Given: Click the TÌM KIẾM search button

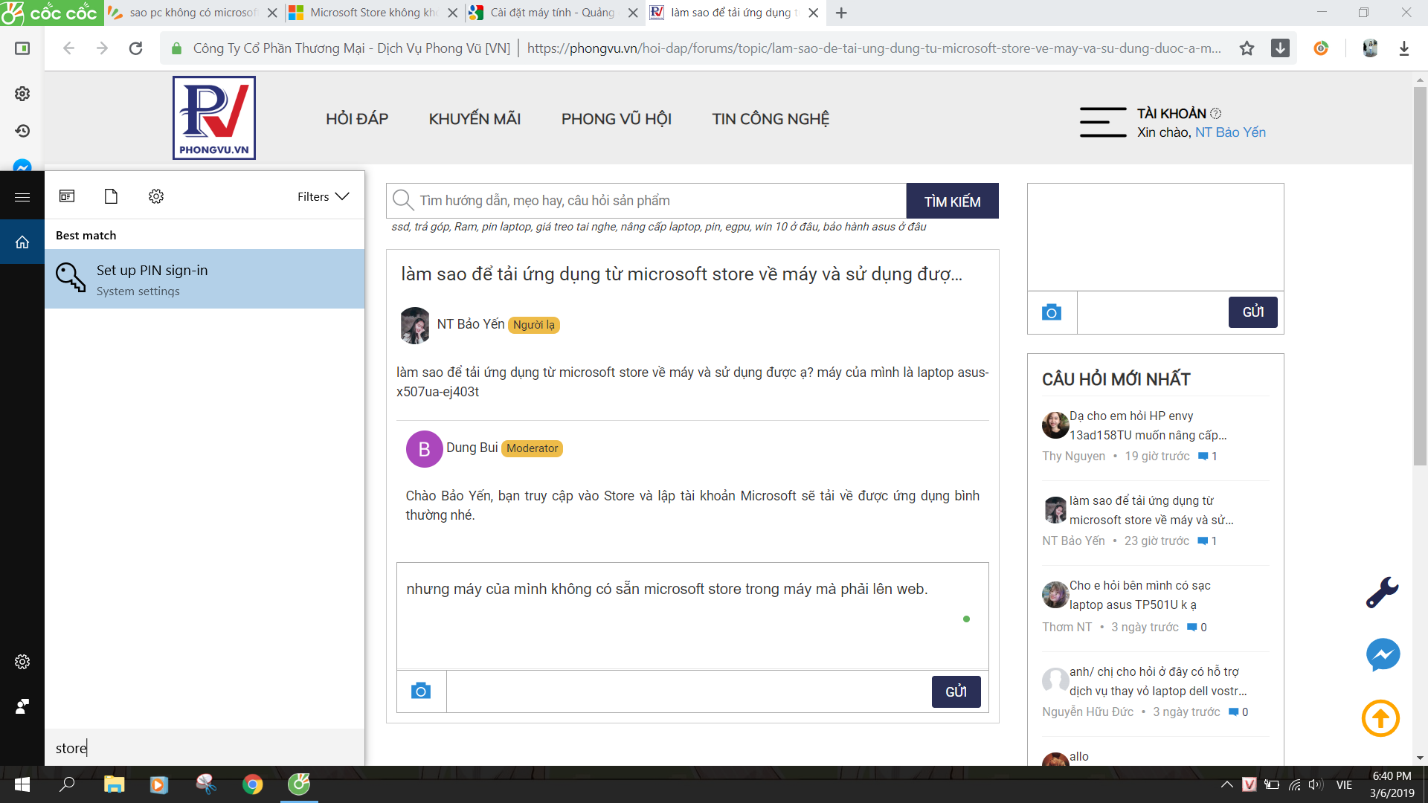Looking at the screenshot, I should [x=952, y=201].
